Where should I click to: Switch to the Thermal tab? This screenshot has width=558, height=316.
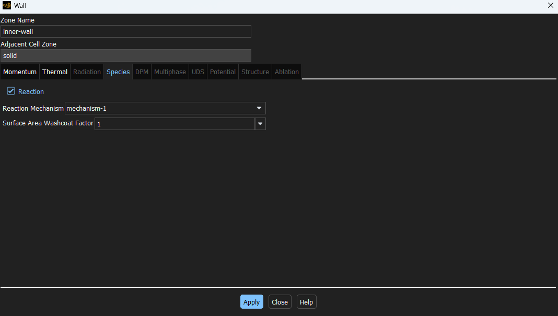[55, 72]
